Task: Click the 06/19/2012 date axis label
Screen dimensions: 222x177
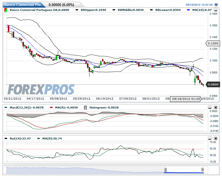Action: coord(105,98)
